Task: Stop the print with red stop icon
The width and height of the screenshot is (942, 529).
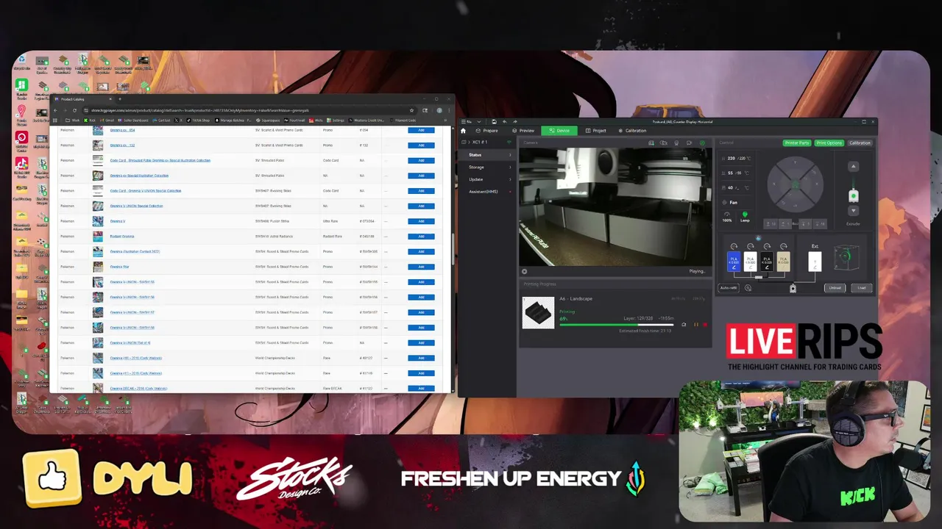Action: tap(705, 324)
